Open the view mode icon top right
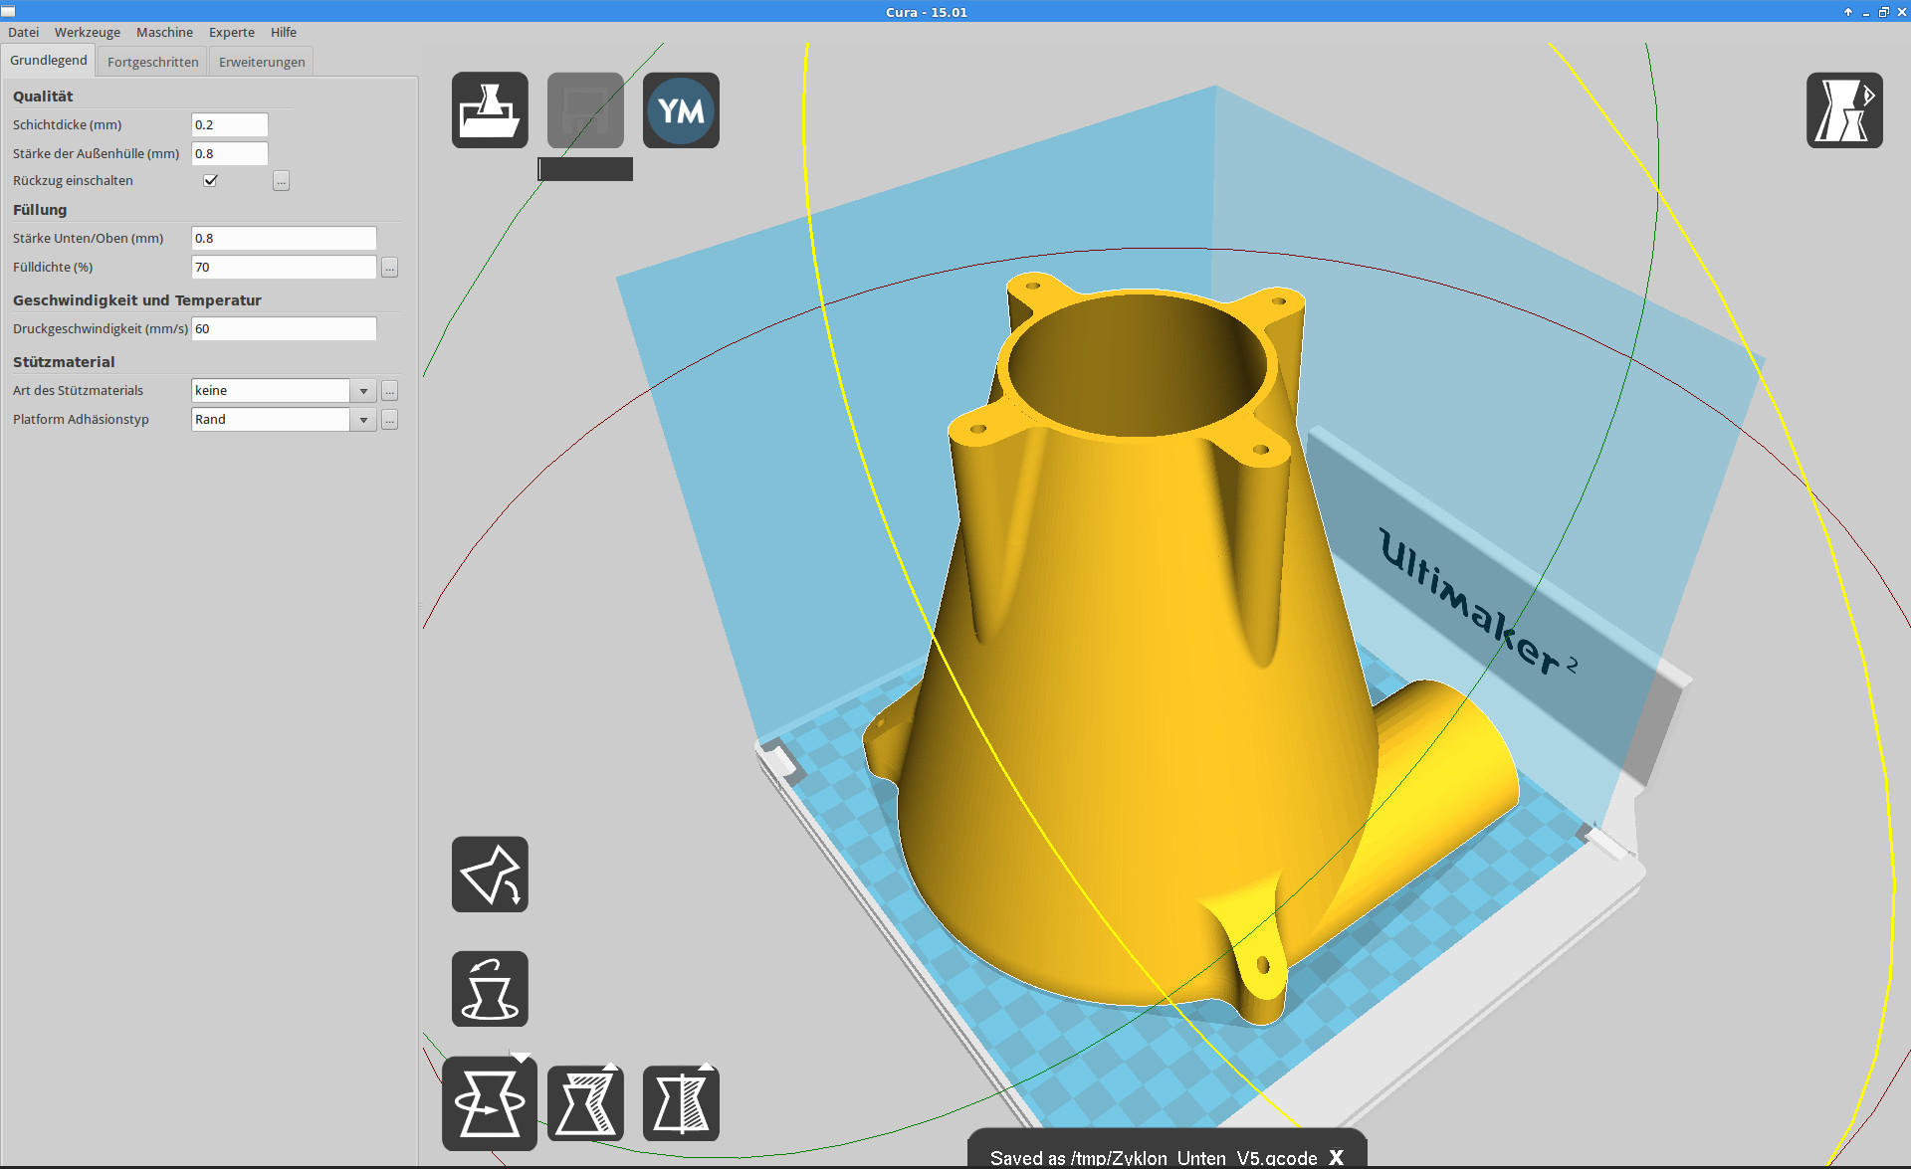 coord(1844,110)
